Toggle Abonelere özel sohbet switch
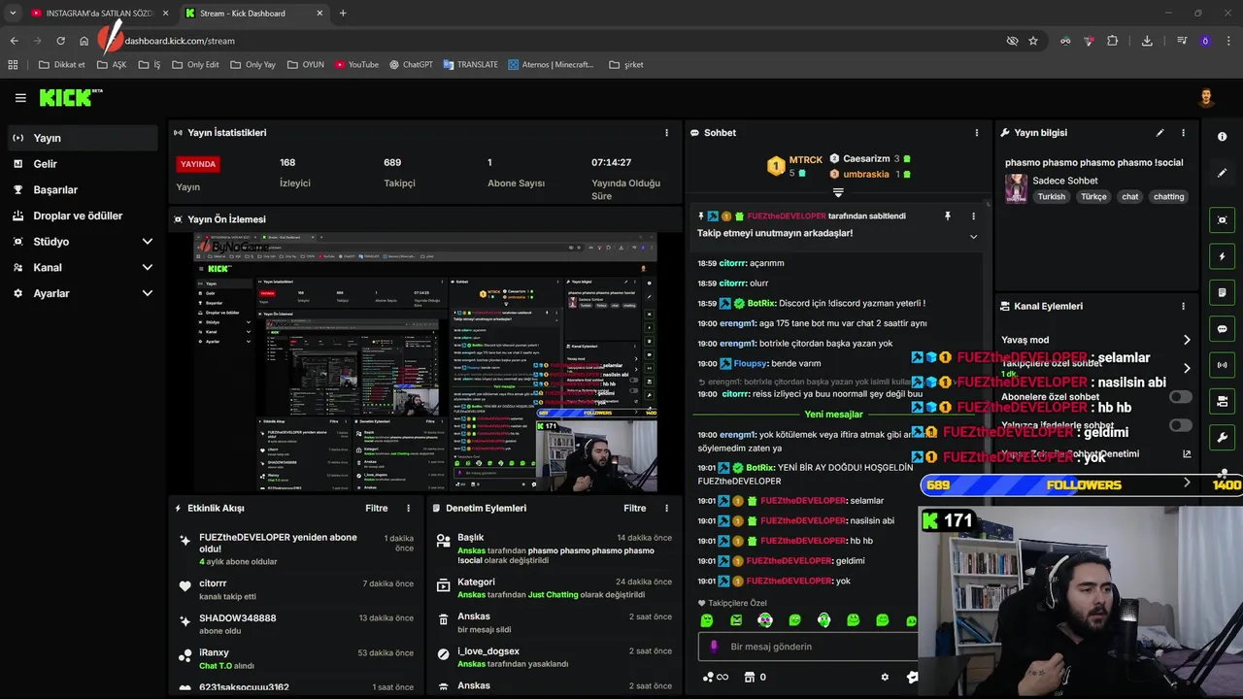This screenshot has width=1243, height=699. pos(1180,397)
